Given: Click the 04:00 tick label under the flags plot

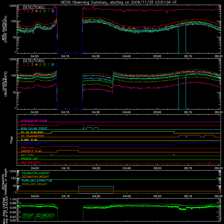Looking at the screenshot, I should coord(35,168).
